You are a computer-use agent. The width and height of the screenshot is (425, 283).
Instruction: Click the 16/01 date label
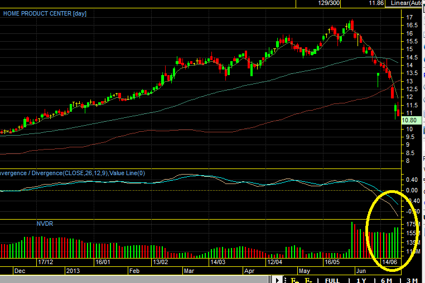[x=103, y=262]
